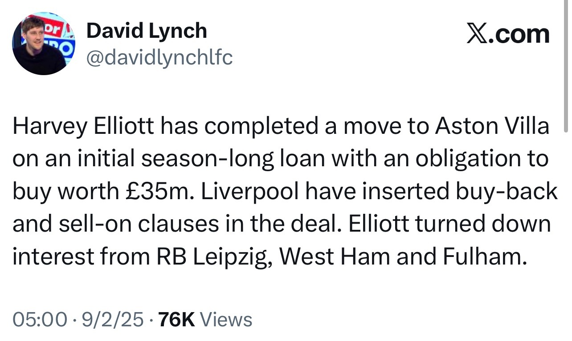
Task: Click the David Lynch display name
Action: pyautogui.click(x=147, y=31)
